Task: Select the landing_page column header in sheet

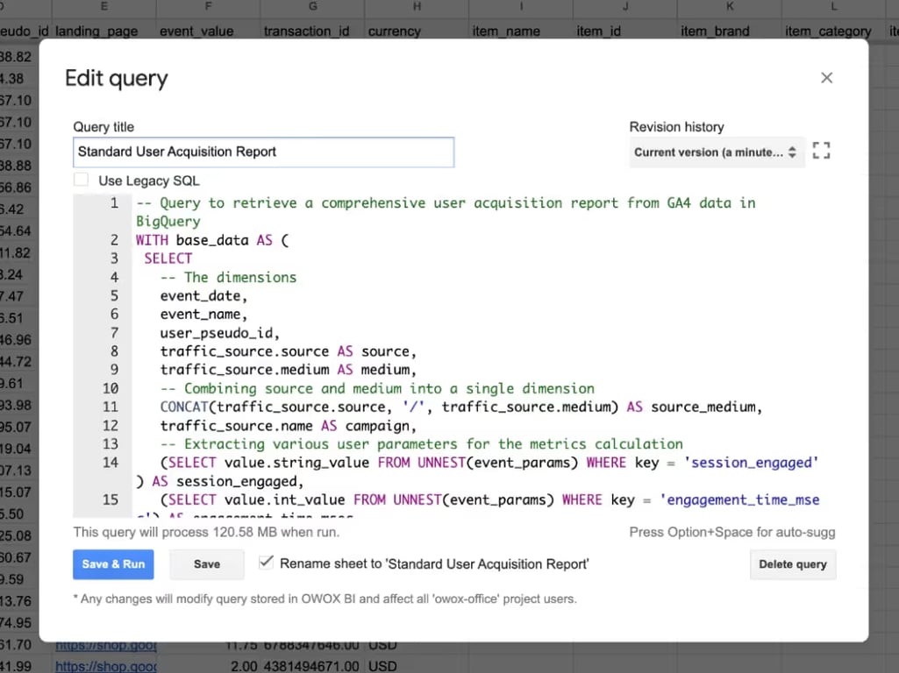Action: coord(96,31)
